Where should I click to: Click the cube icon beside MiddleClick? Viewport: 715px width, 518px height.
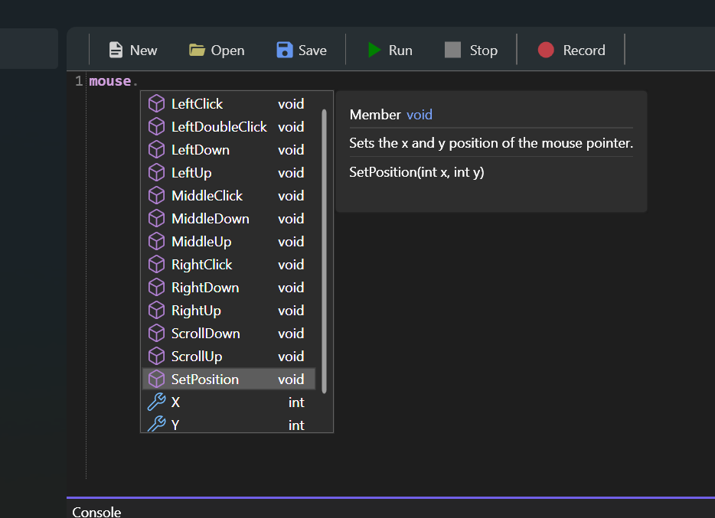point(156,196)
